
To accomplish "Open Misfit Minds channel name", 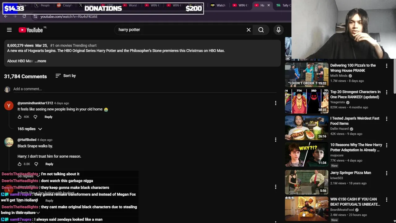I will [339, 76].
